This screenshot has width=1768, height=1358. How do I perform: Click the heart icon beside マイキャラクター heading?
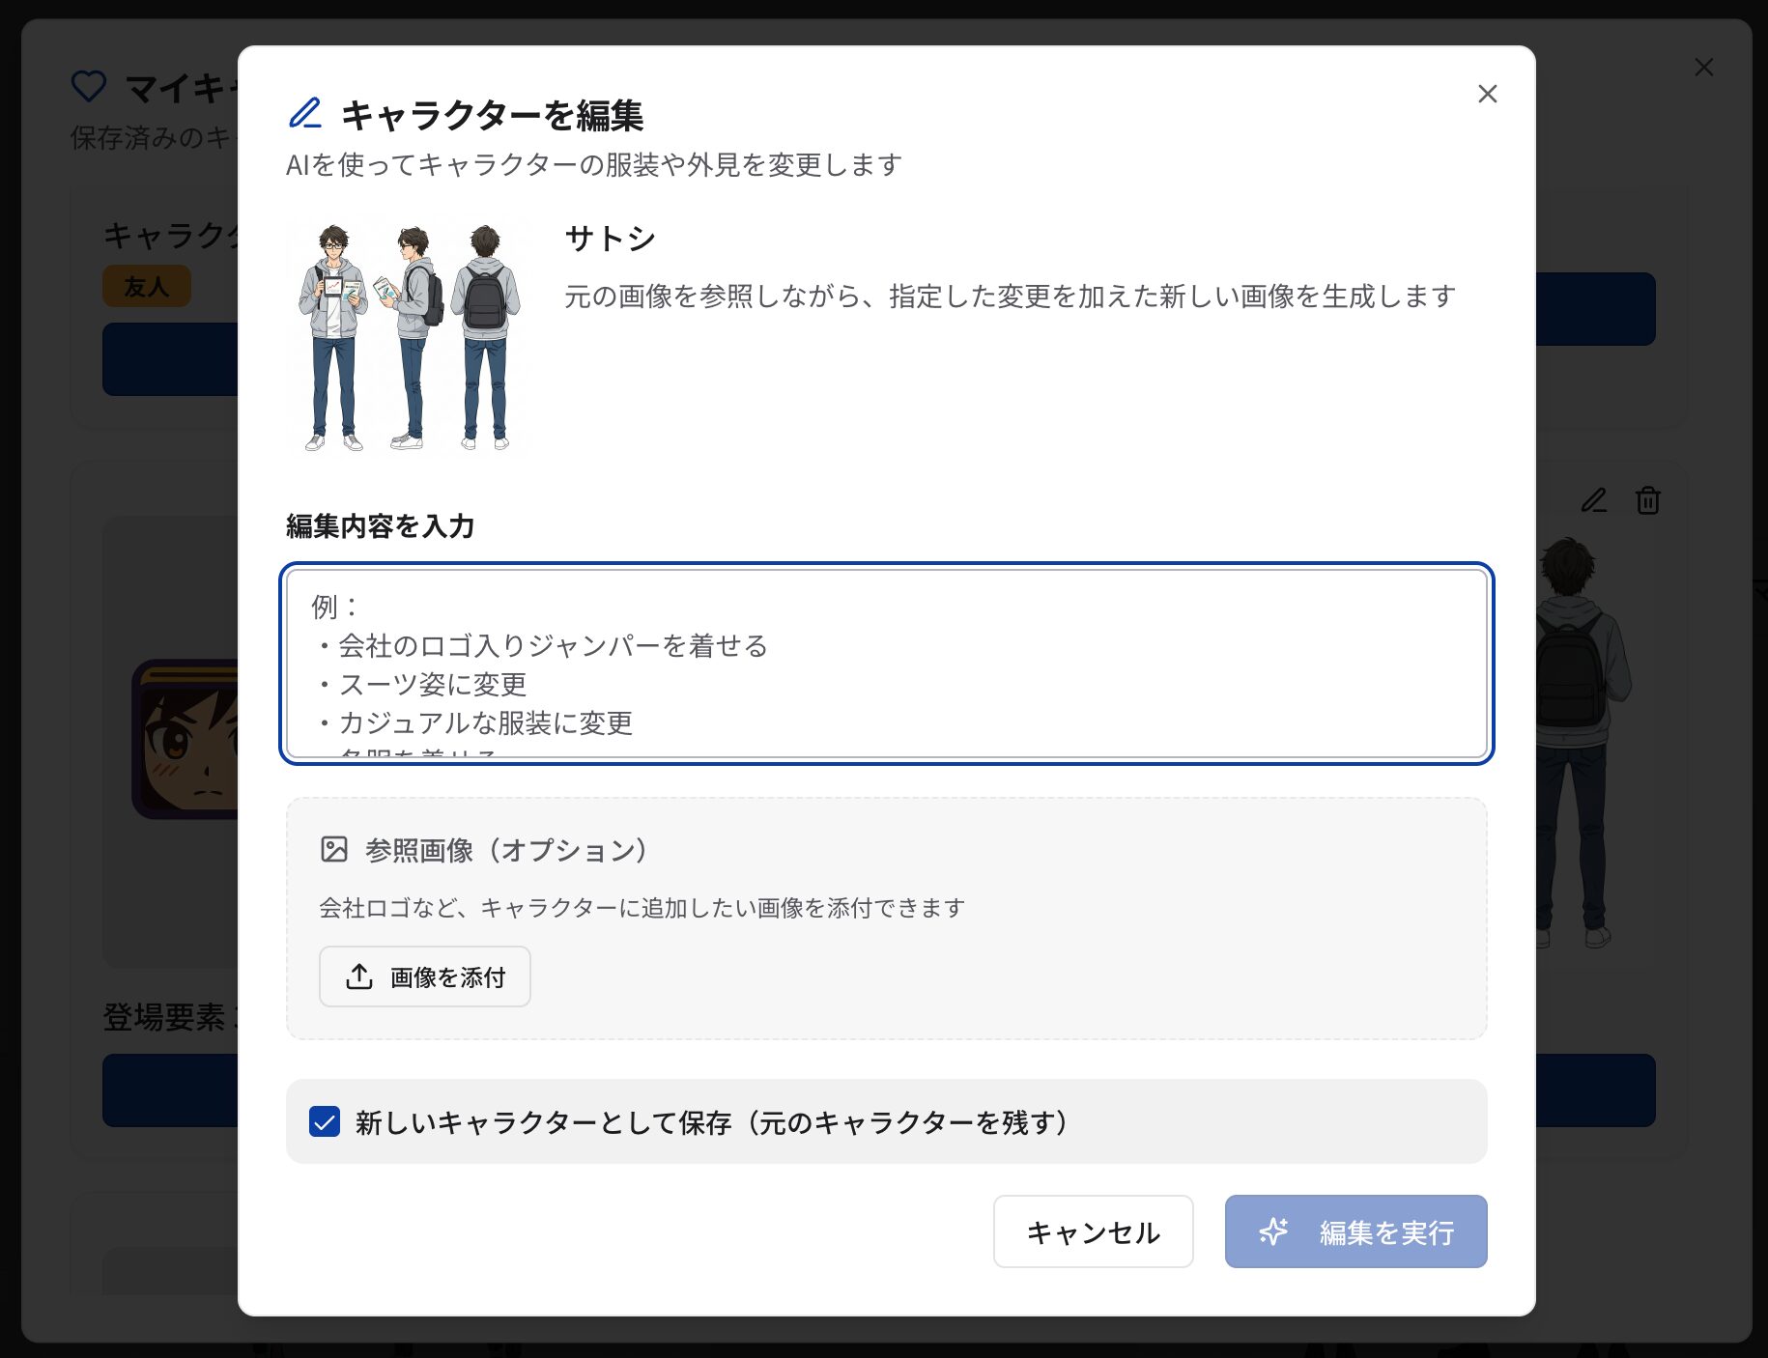click(89, 87)
